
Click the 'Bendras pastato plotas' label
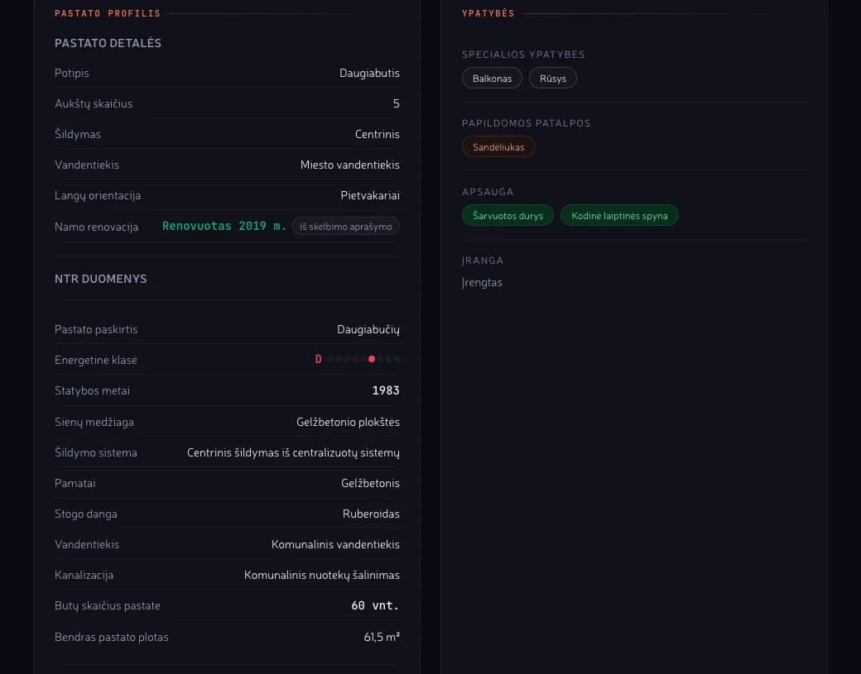click(x=112, y=638)
